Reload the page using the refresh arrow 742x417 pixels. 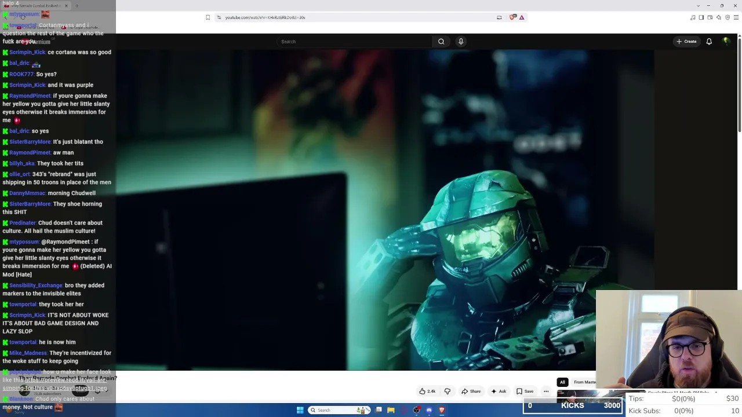pos(23,17)
